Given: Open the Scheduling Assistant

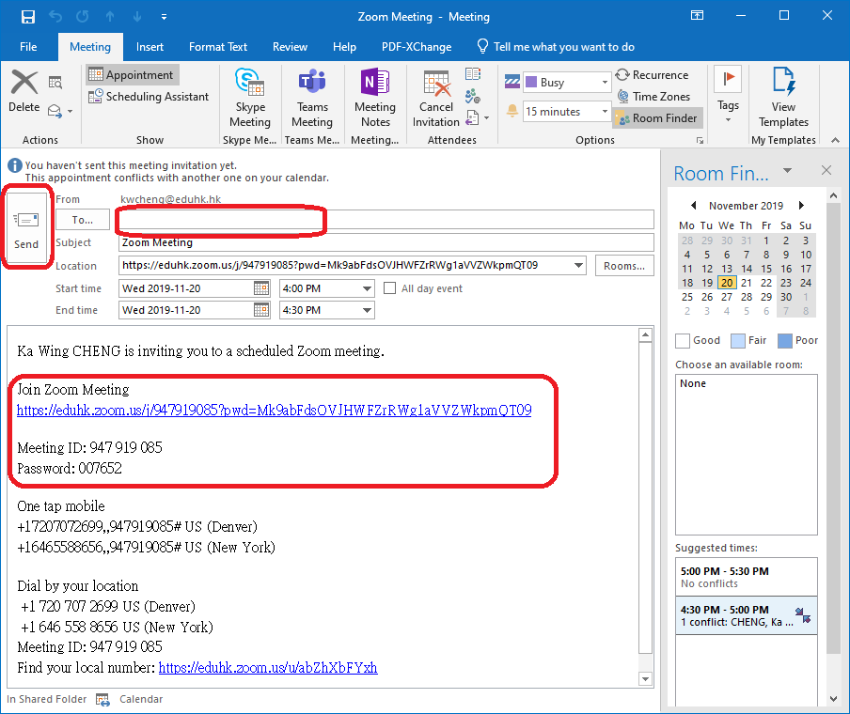Looking at the screenshot, I should click(149, 97).
